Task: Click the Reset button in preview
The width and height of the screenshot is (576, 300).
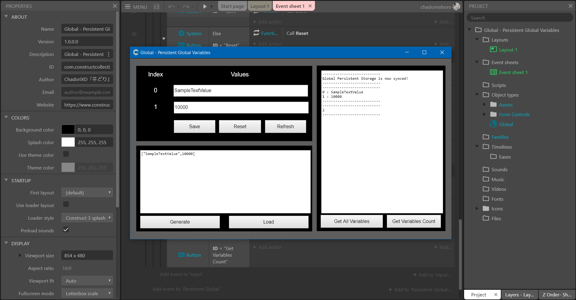Action: point(240,126)
